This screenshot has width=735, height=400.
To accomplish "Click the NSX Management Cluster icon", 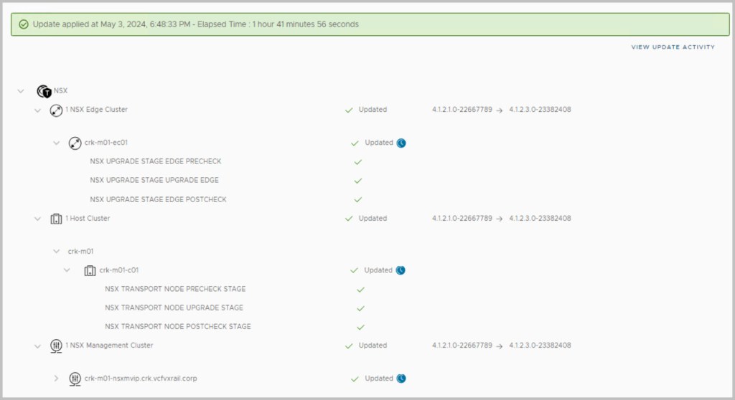I will click(56, 346).
